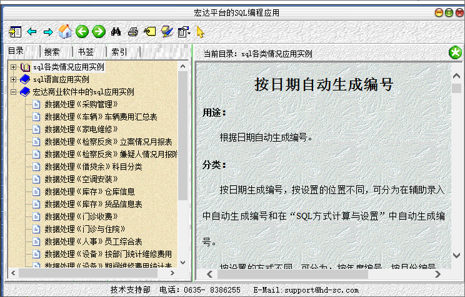
Task: Open the options clipboard dropdown
Action: point(184,31)
